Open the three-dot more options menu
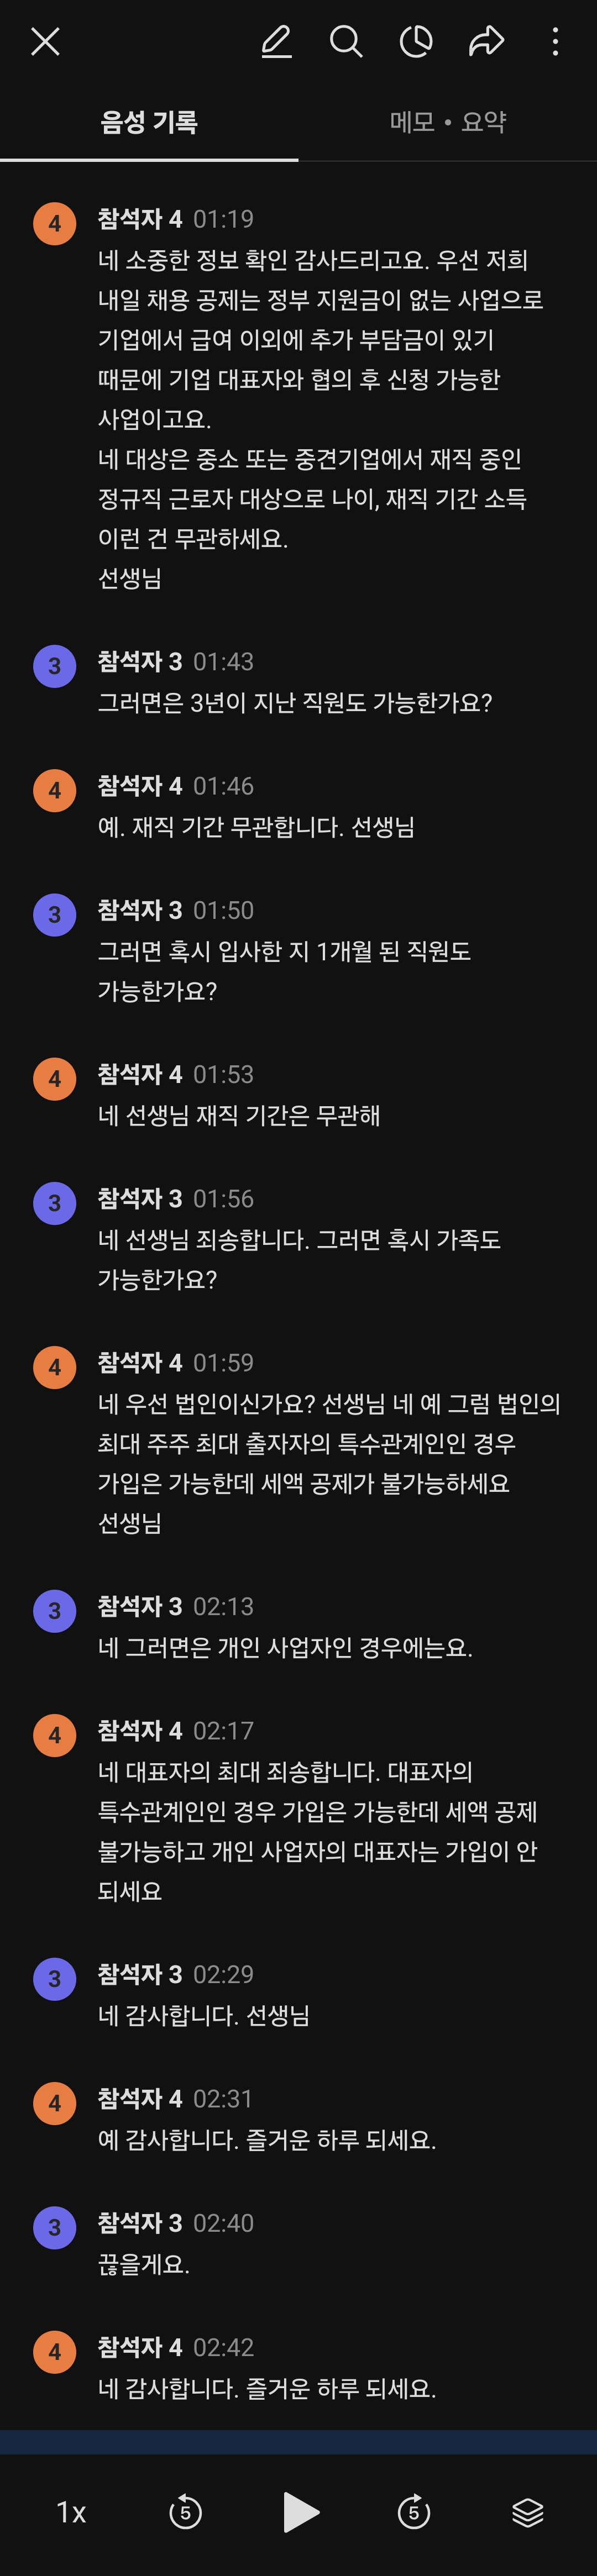Viewport: 597px width, 2576px height. click(555, 42)
